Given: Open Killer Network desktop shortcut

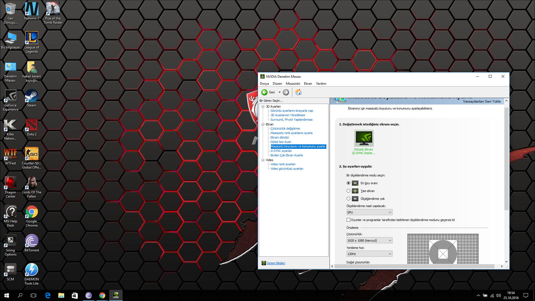Looking at the screenshot, I should click(x=10, y=129).
